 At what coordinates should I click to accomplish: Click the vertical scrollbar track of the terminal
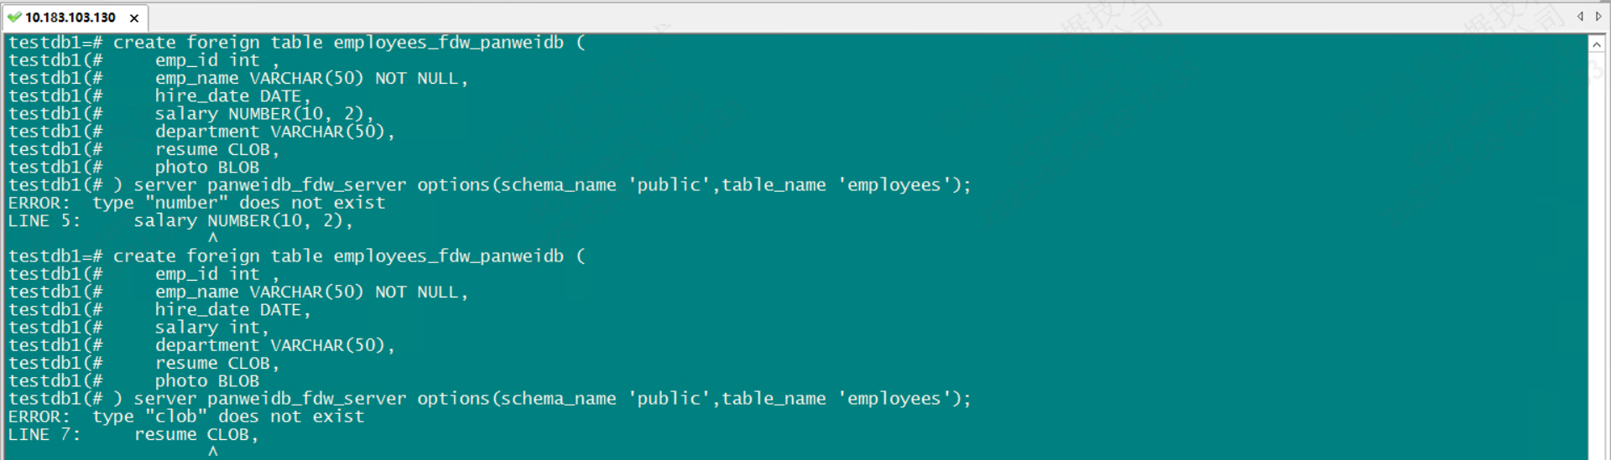[x=1597, y=251]
